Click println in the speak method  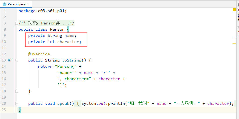pos(117,104)
